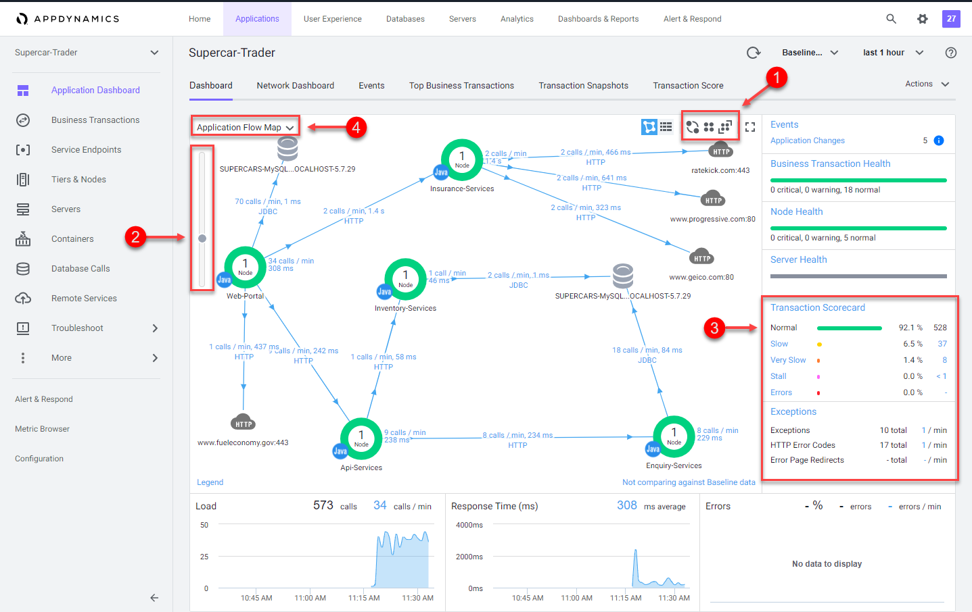Image resolution: width=972 pixels, height=612 pixels.
Task: Open the AppDynamics logo home
Action: tap(68, 19)
